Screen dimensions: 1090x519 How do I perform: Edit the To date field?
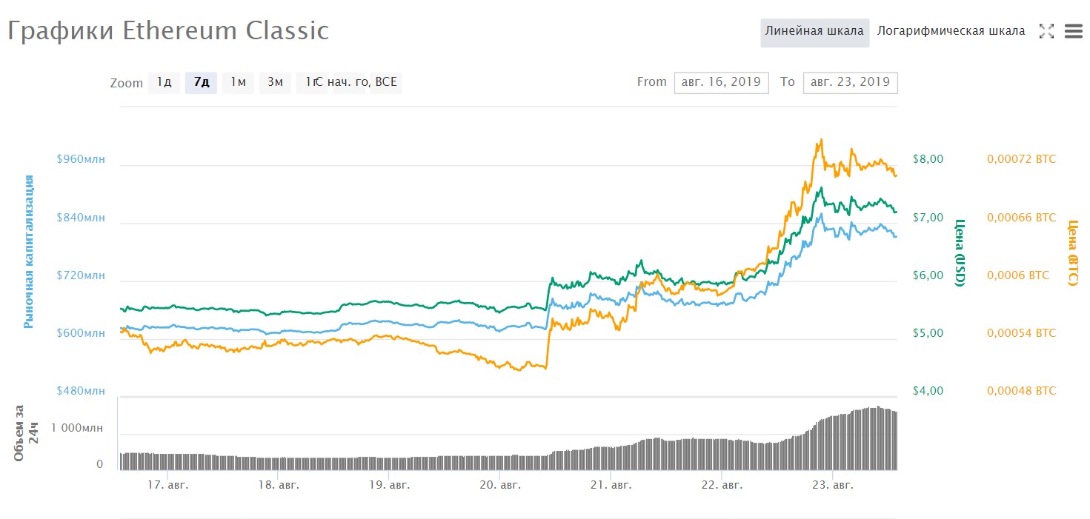pyautogui.click(x=850, y=82)
